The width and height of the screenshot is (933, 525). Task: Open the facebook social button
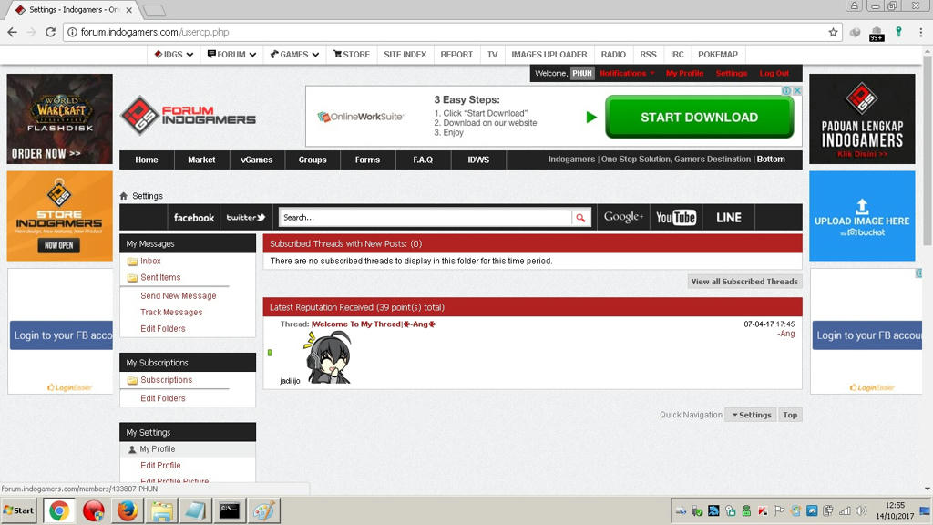tap(194, 218)
